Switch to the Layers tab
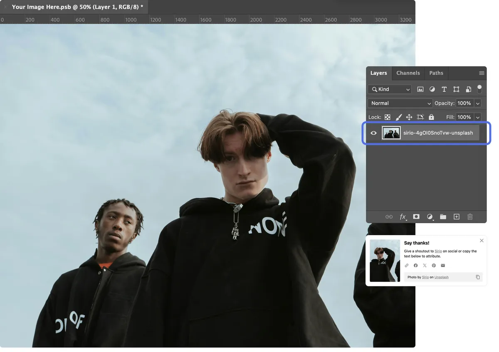This screenshot has width=499, height=352. point(379,73)
